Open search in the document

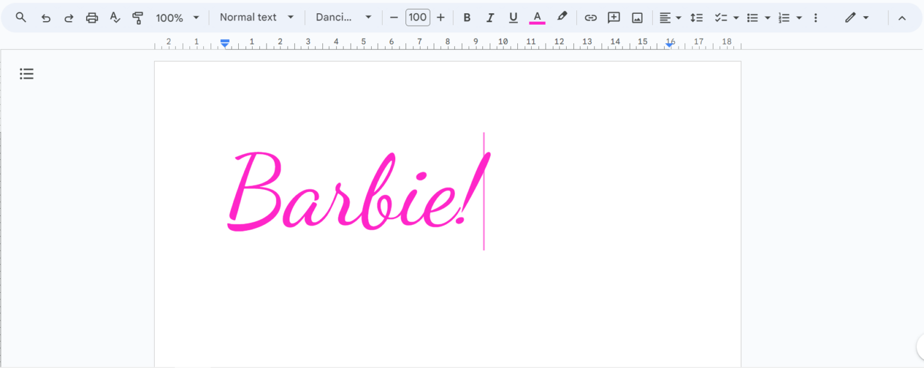point(20,17)
